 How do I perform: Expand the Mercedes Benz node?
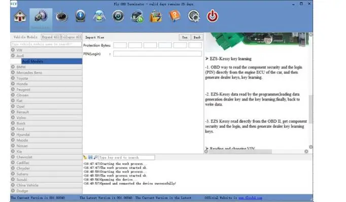13,73
